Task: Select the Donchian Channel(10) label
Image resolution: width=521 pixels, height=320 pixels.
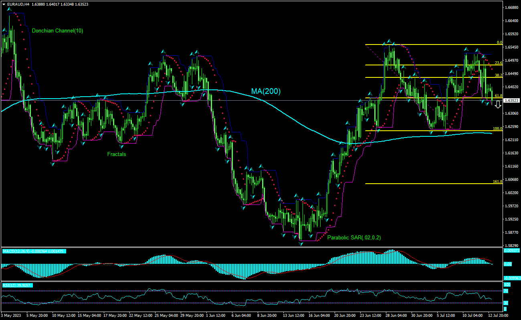Action: pyautogui.click(x=57, y=30)
